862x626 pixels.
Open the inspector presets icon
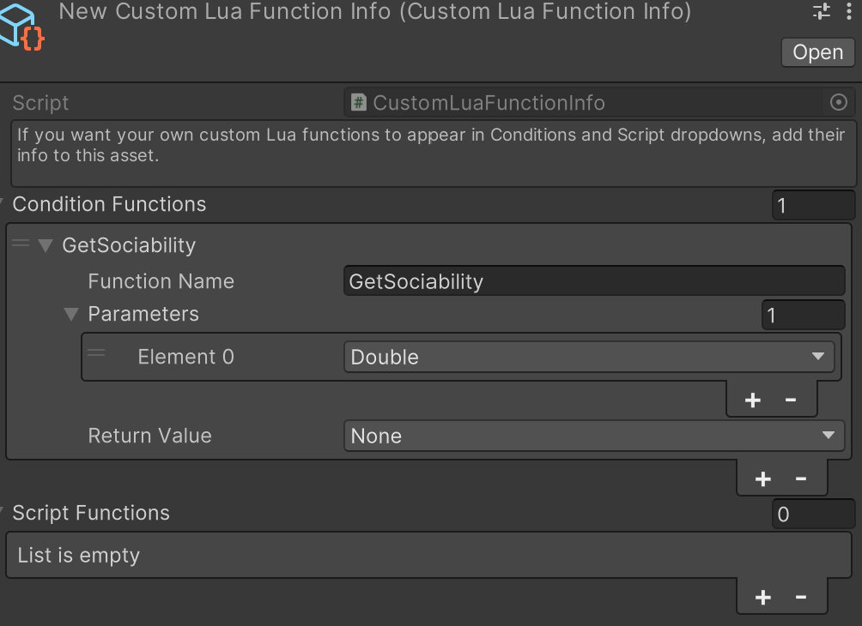[x=822, y=11]
